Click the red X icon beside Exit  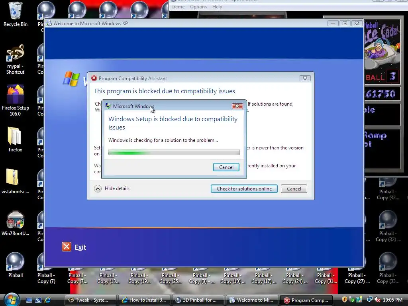click(x=67, y=247)
